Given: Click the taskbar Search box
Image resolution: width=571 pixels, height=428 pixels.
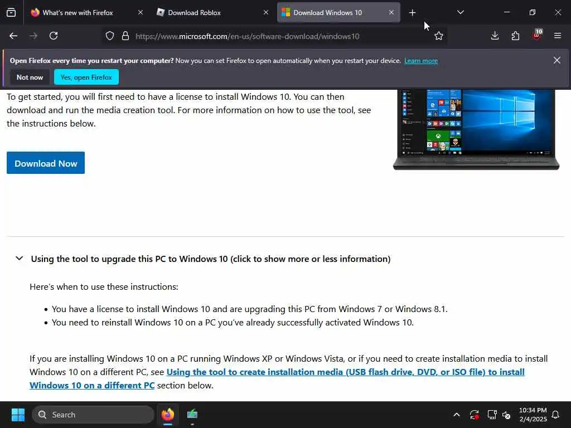Looking at the screenshot, I should (93, 415).
